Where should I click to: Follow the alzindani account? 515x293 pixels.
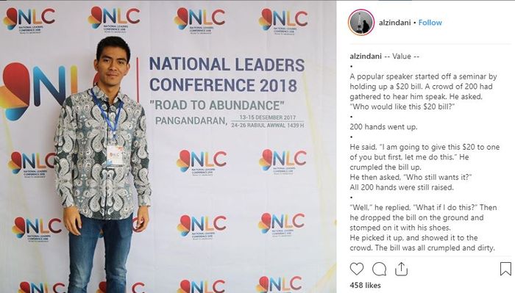coord(430,23)
